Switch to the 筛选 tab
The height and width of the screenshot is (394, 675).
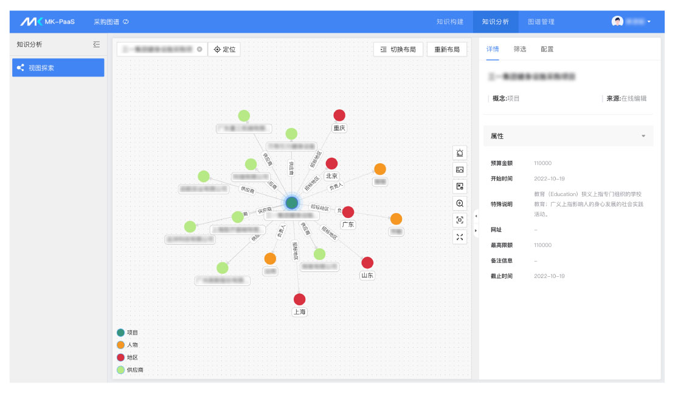pyautogui.click(x=519, y=49)
